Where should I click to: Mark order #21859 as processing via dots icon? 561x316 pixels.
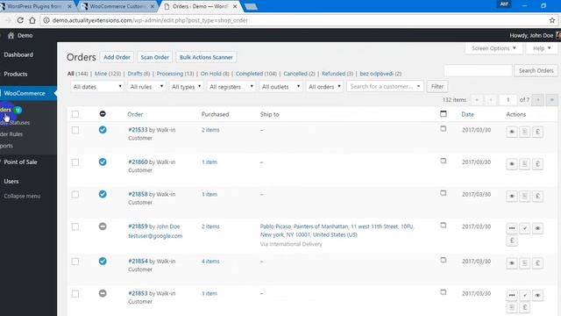[512, 228]
